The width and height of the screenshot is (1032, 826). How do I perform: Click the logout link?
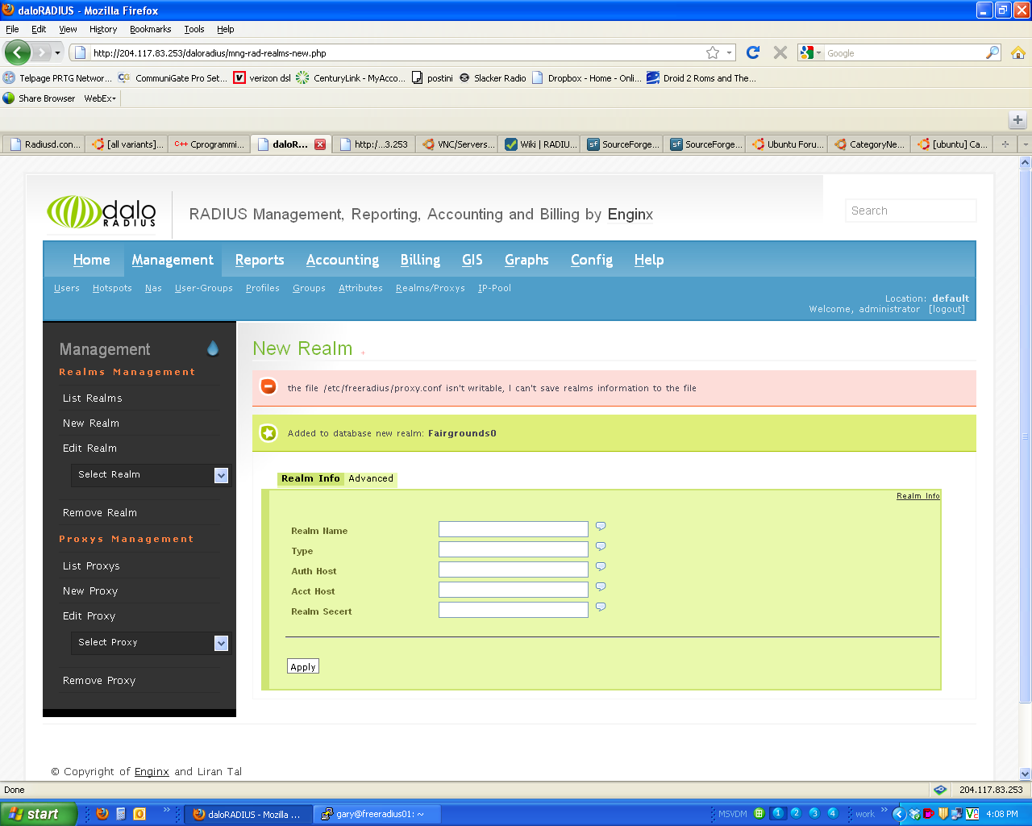tap(947, 309)
